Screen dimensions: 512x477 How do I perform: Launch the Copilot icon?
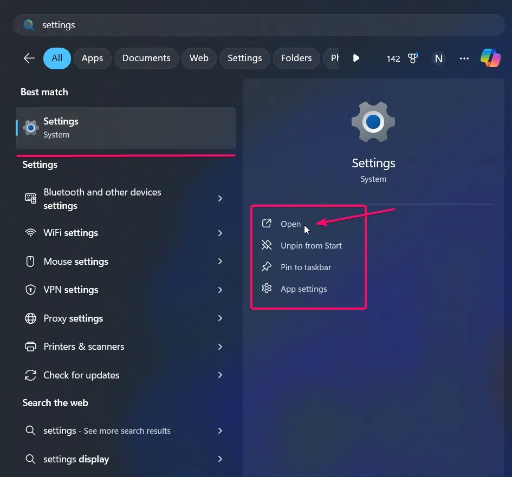[490, 58]
